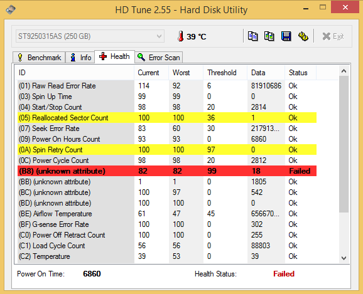Image resolution: width=363 pixels, height=294 pixels.
Task: Select the (0A) Spin Retry Count row
Action: (167, 150)
